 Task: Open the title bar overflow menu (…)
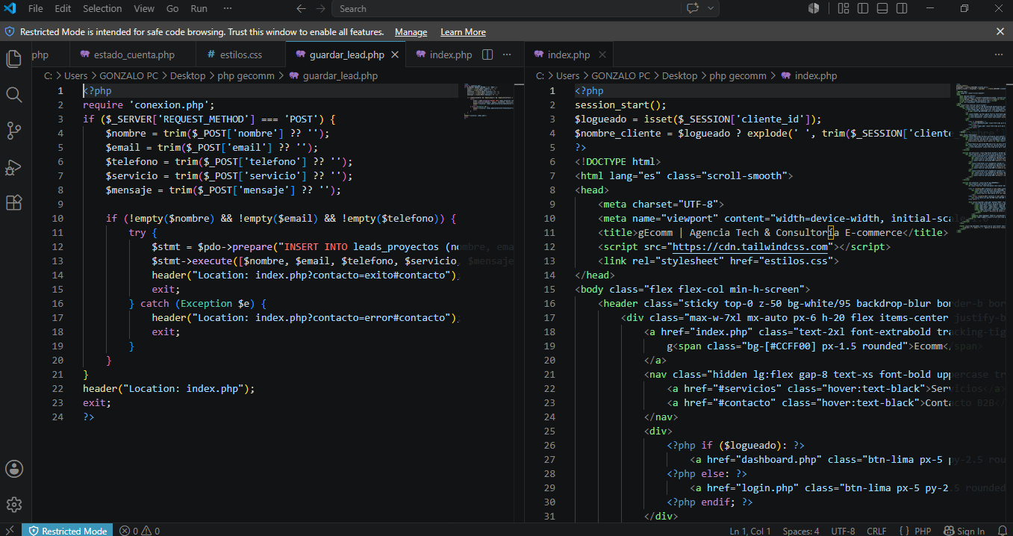[x=228, y=8]
